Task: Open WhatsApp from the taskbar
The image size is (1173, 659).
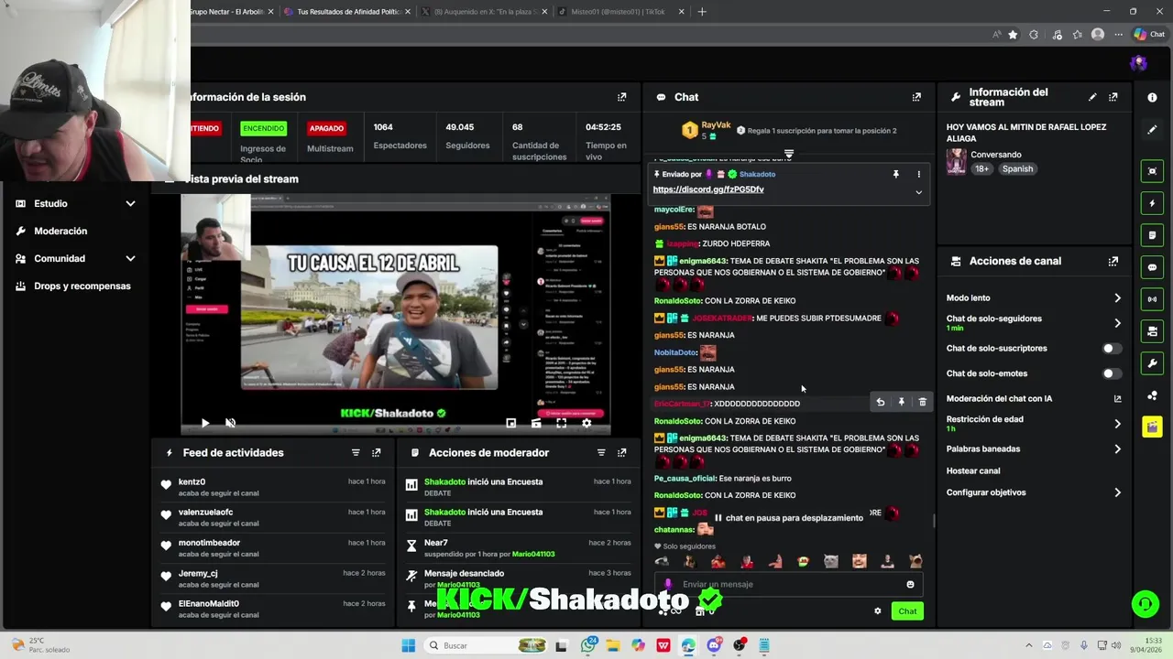Action: (588, 645)
